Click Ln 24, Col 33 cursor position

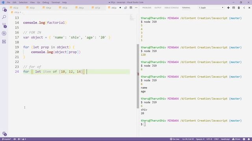[188, 139]
